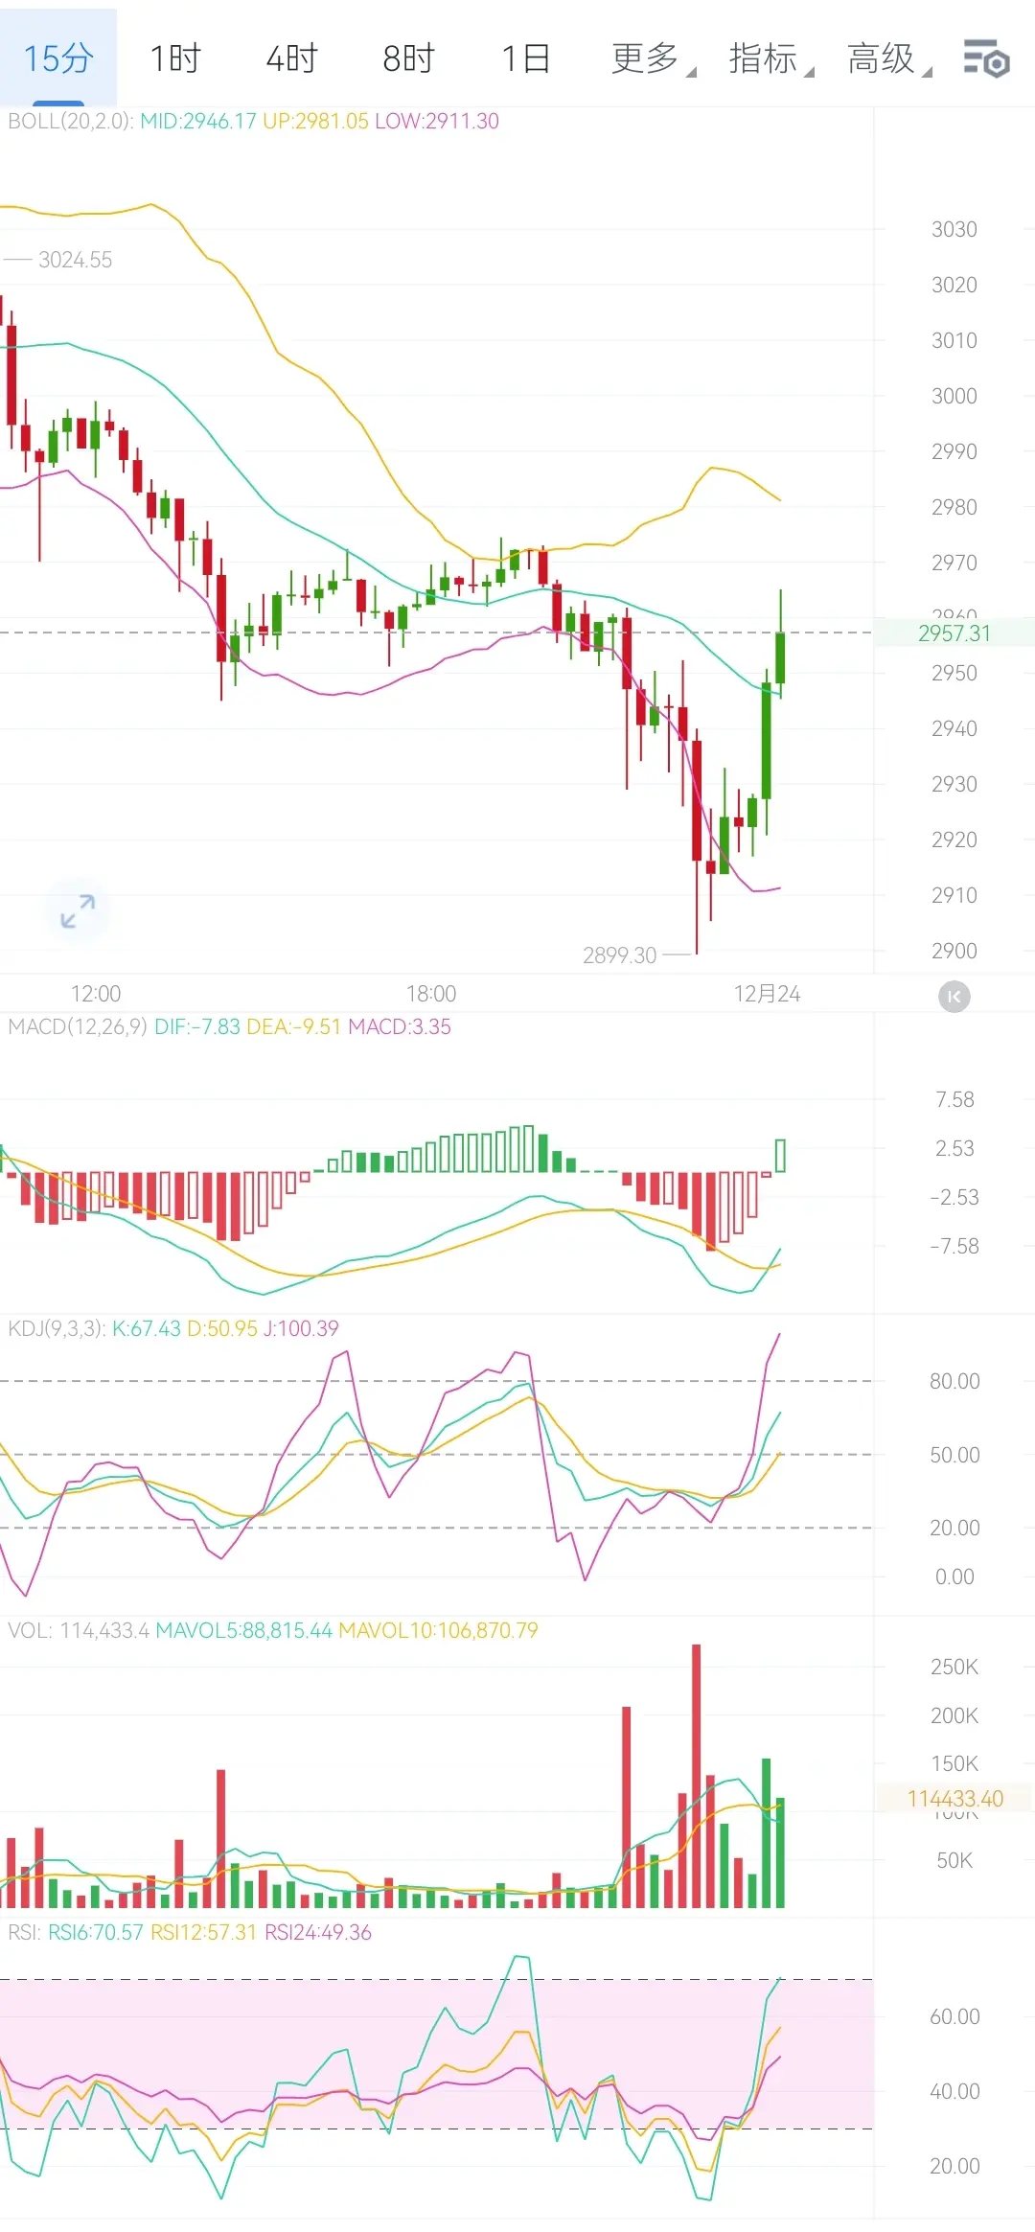Screen dimensions: 1035x2232
Task: Tap the RSI6:70.57 value
Action: click(x=96, y=1932)
